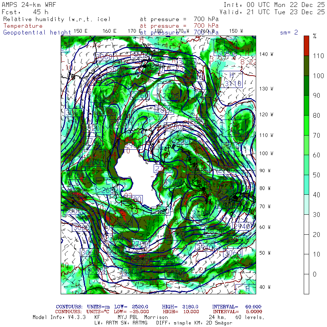Click the "120 W" longitude label

pyautogui.click(x=266, y=114)
